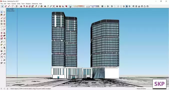The width and height of the screenshot is (169, 90).
Task: Open the Camera menu
Action: coord(14,4)
